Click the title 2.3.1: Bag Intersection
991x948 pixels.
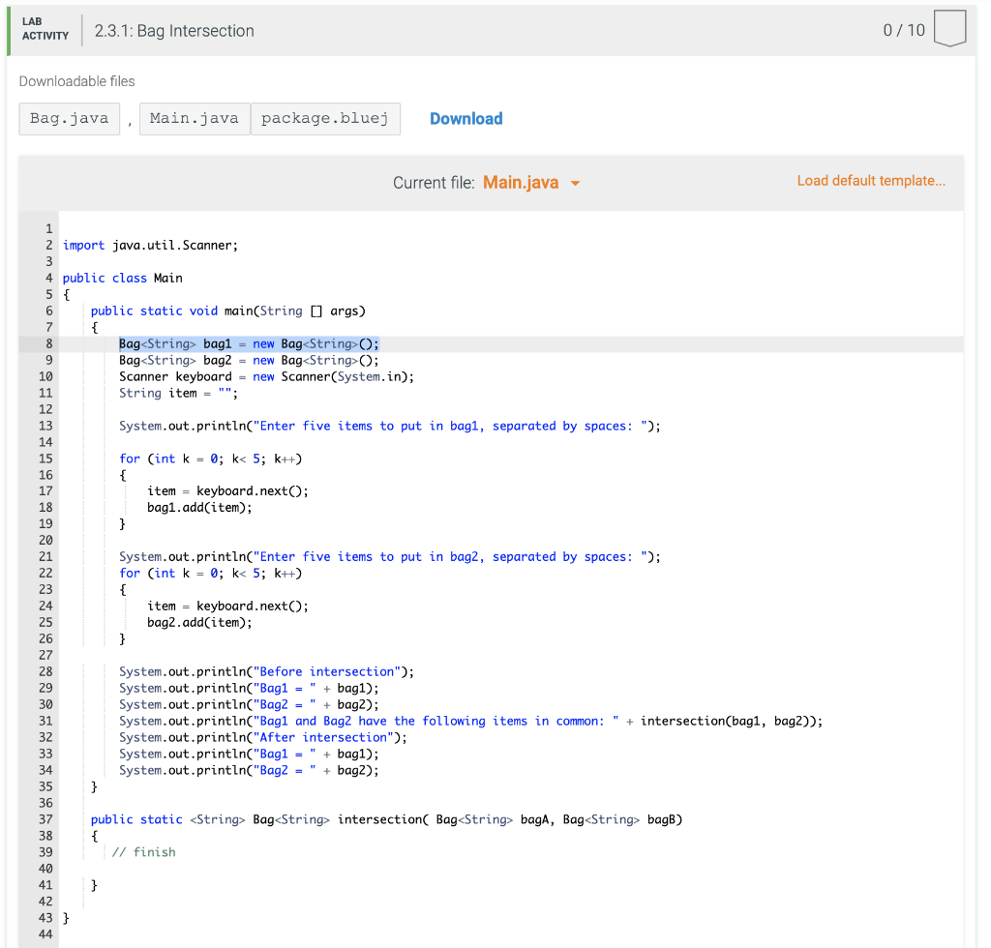[174, 30]
